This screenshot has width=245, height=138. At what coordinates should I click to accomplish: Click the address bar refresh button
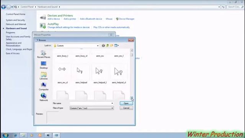point(223,7)
